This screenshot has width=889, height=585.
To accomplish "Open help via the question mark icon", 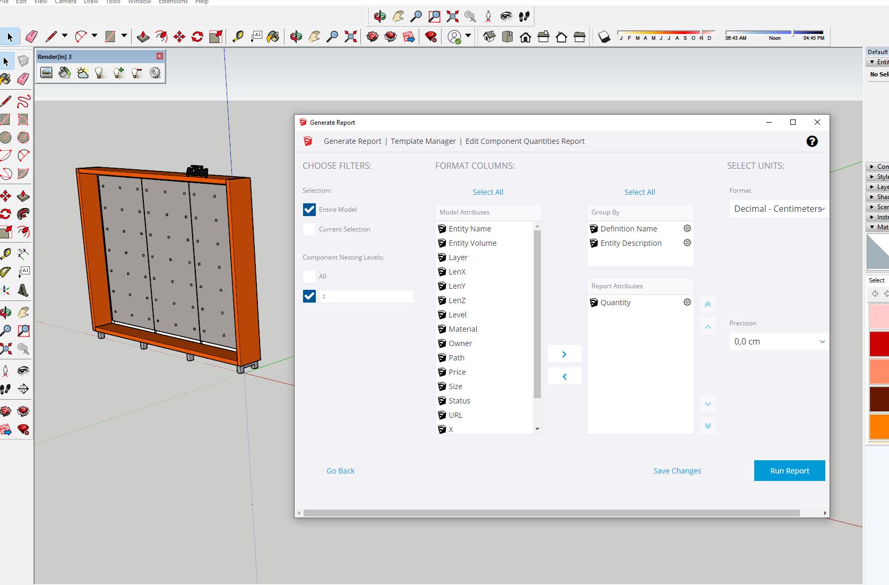I will 812,141.
